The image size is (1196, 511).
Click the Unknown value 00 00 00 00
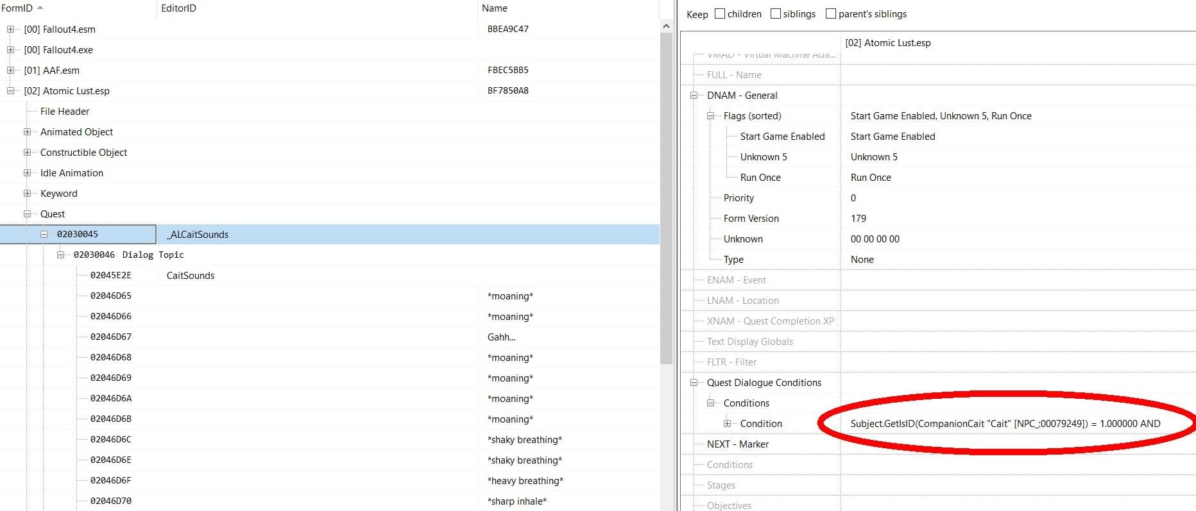click(875, 239)
